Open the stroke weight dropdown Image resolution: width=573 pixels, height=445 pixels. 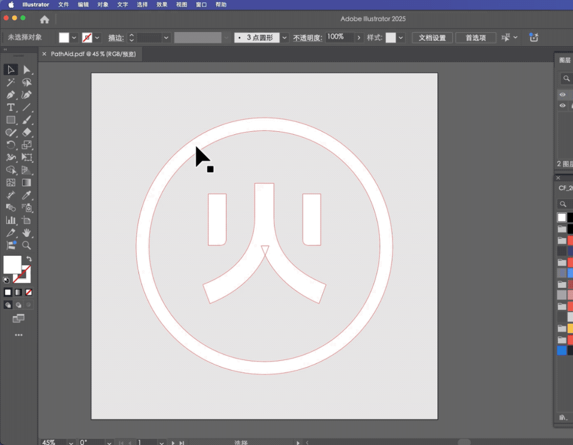tap(167, 38)
